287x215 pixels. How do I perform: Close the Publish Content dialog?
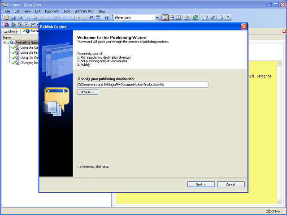pyautogui.click(x=244, y=26)
